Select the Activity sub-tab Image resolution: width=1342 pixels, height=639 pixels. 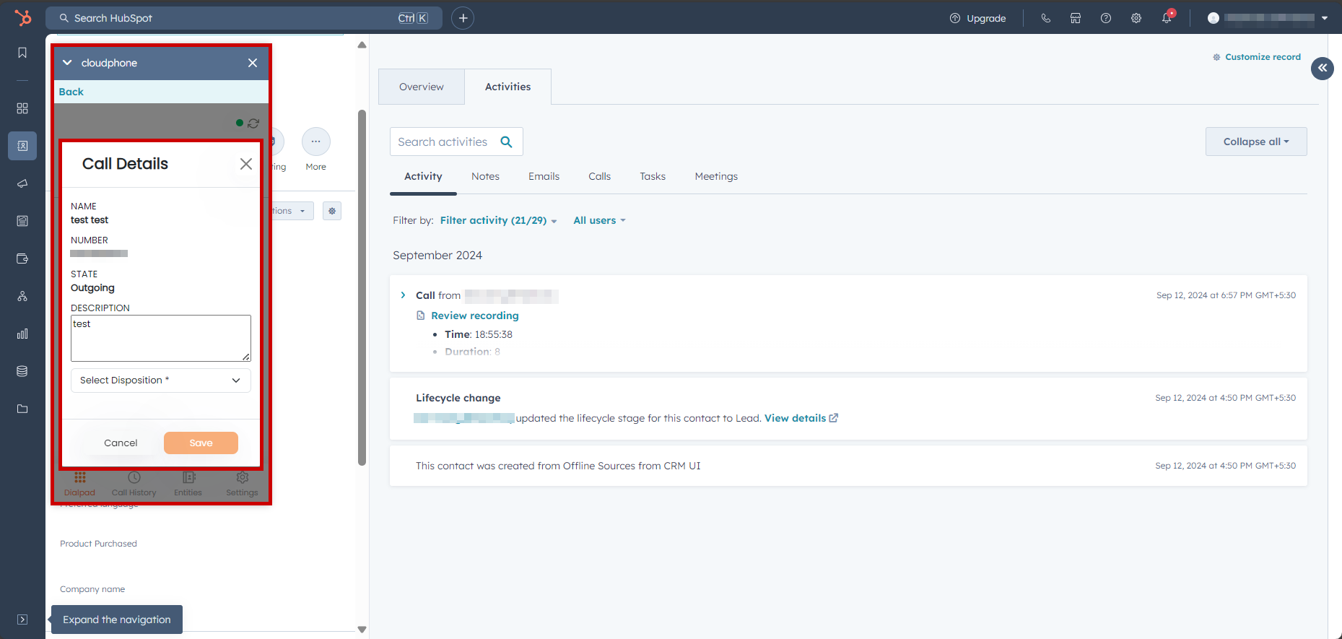[x=423, y=176]
